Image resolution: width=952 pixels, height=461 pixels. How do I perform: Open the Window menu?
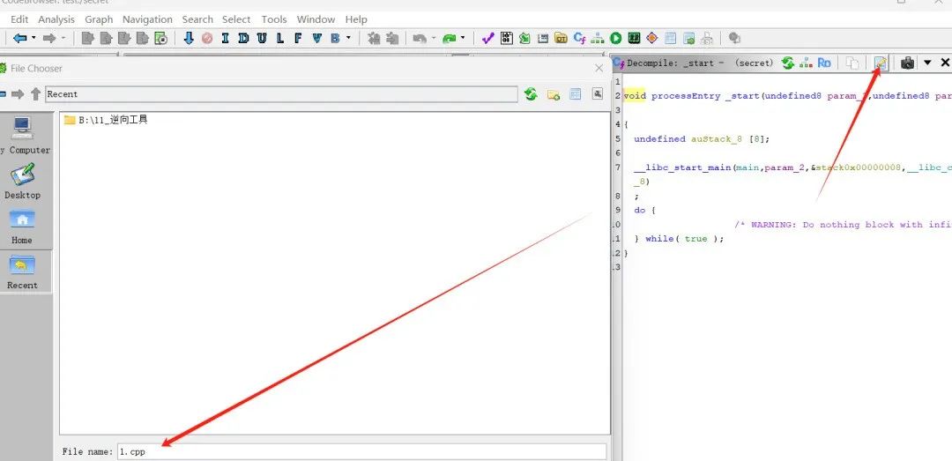pos(316,19)
